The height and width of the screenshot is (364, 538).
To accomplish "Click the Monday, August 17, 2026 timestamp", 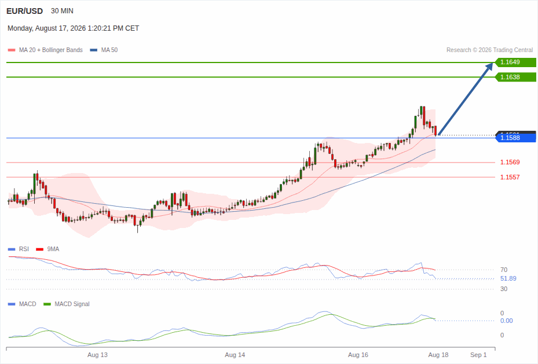I will click(x=73, y=28).
